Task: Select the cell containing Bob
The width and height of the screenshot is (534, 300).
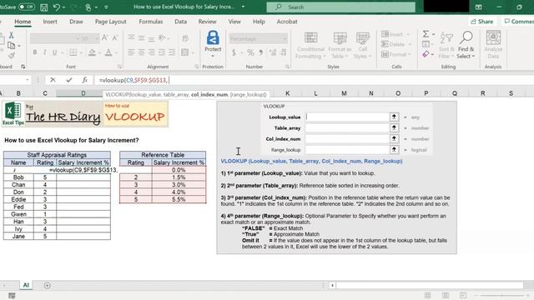Action: pyautogui.click(x=18, y=177)
